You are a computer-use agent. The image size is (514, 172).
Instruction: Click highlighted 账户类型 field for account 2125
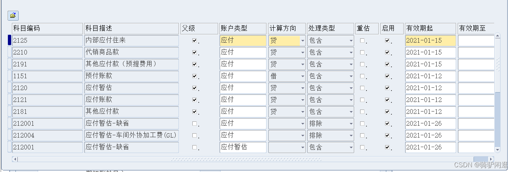coord(243,40)
